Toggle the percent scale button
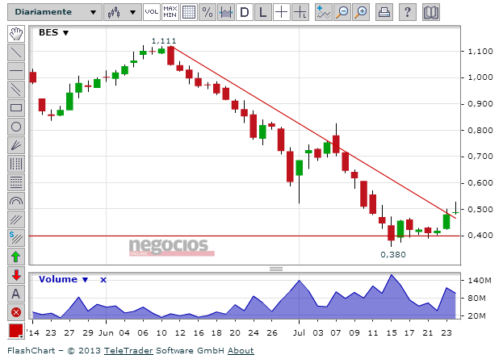 coord(207,12)
